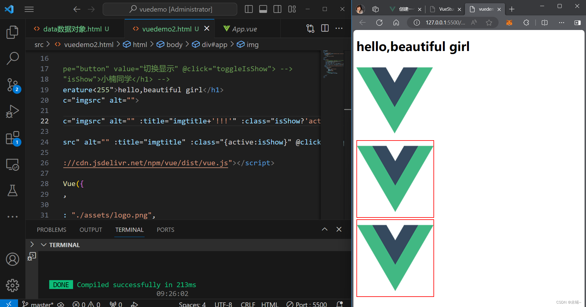Click Spaces: 4 indentation setting
Image resolution: width=586 pixels, height=307 pixels.
tap(192, 304)
